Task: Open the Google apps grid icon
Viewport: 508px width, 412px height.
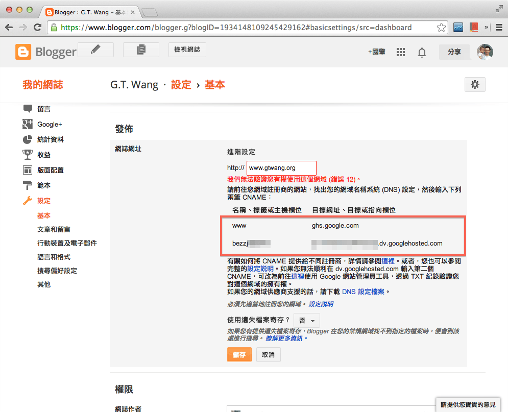Action: [400, 52]
